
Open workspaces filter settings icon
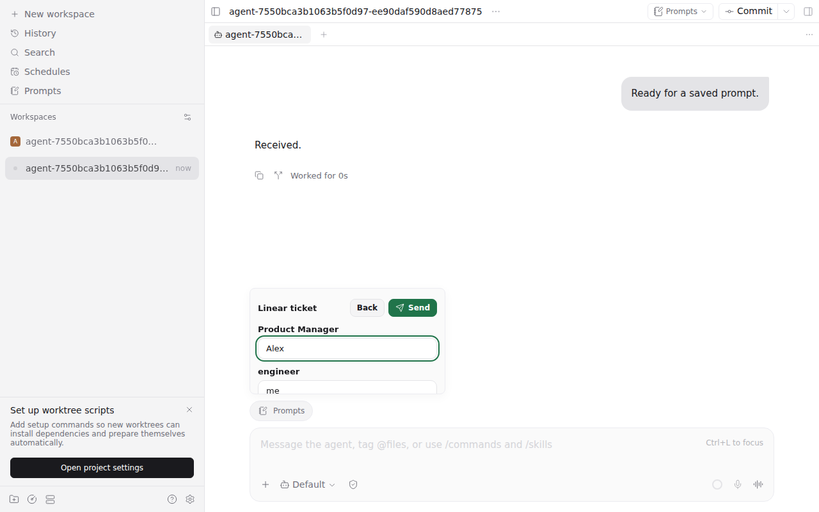(x=187, y=117)
